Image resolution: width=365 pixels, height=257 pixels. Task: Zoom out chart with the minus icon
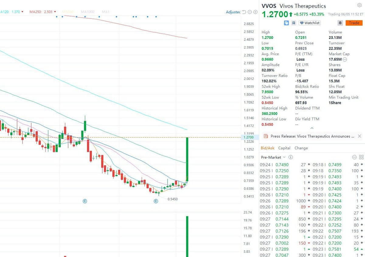click(250, 12)
